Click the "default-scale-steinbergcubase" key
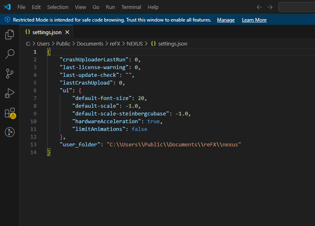315x226 pixels. [121, 114]
